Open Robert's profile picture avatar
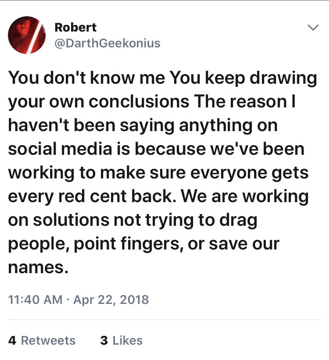 point(27,35)
